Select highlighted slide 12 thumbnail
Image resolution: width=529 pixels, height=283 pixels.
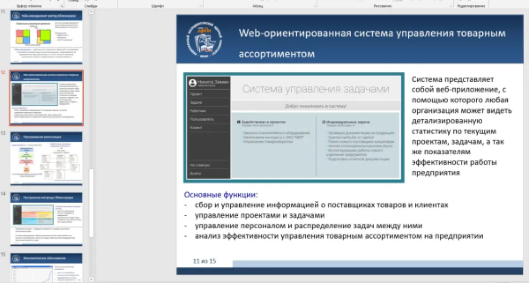(x=46, y=98)
